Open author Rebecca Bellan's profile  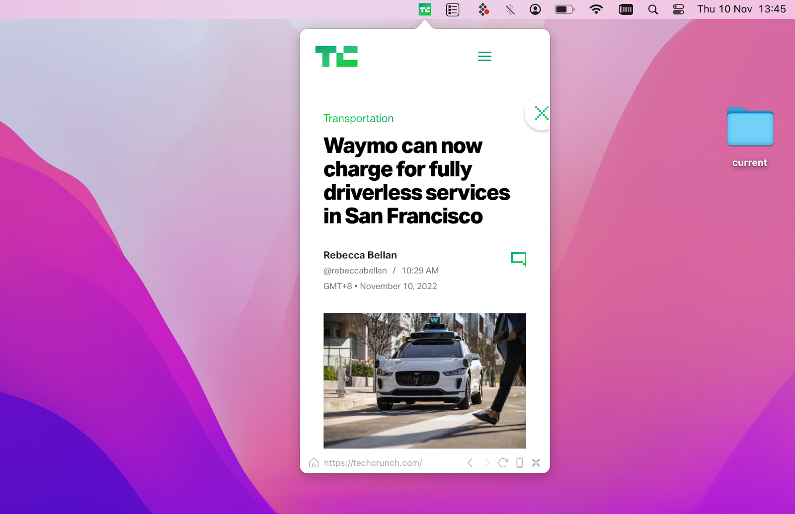tap(360, 255)
